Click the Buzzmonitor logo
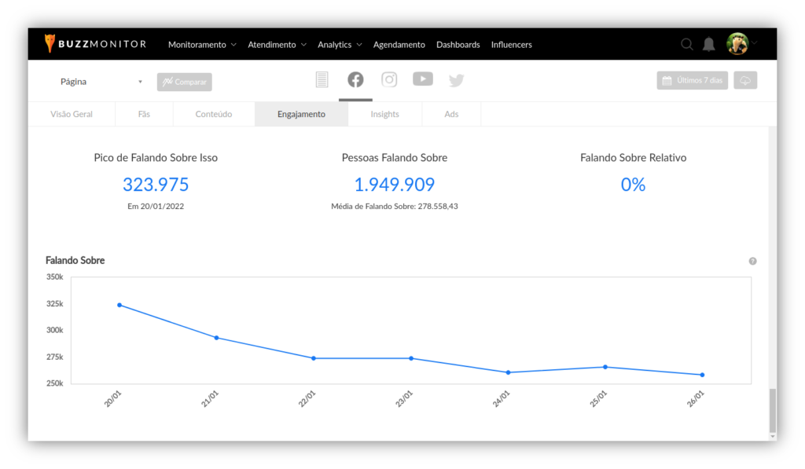 pyautogui.click(x=95, y=44)
